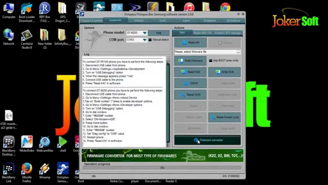The image size is (328, 185).
Task: Select the Qualcomm tab
Action: [x=115, y=20]
